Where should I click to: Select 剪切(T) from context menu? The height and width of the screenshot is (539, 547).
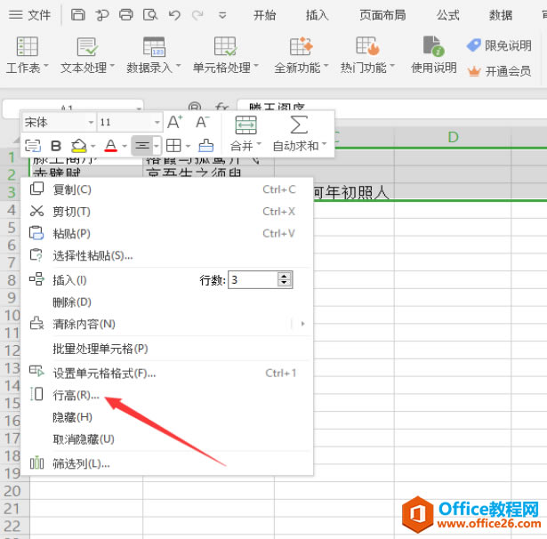coord(166,212)
